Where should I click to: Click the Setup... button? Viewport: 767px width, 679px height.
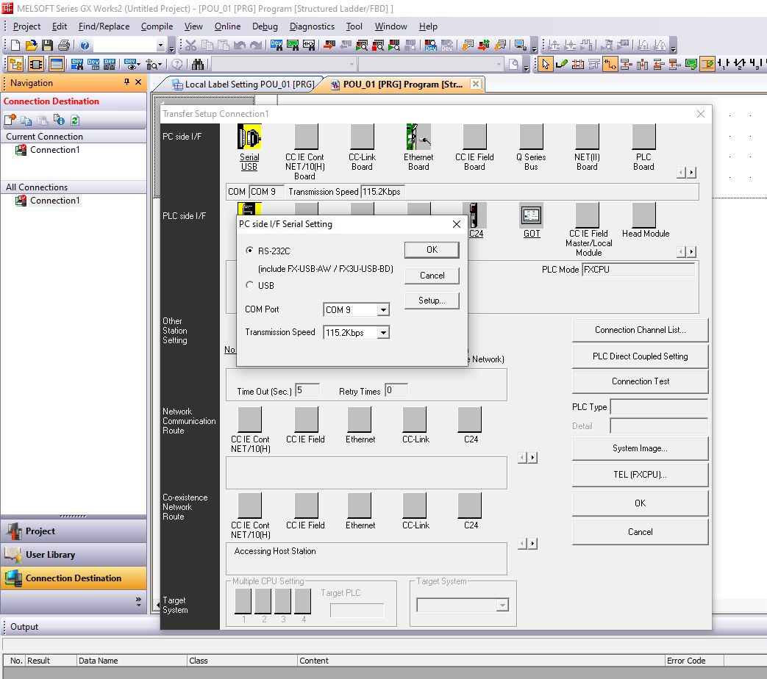coord(432,301)
